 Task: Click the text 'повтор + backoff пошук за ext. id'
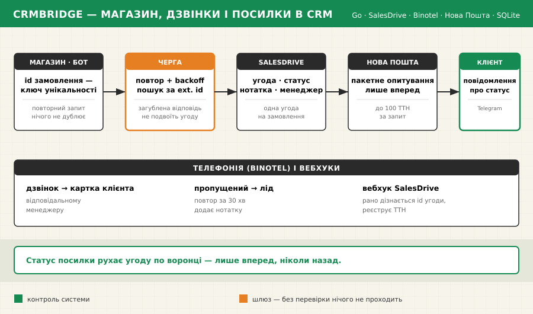click(x=170, y=85)
